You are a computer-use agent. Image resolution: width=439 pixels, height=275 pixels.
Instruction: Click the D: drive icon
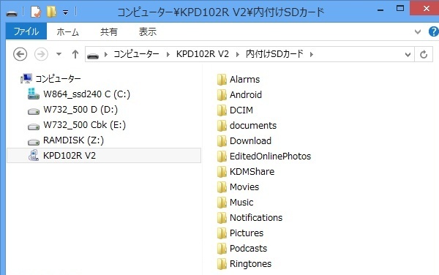34,112
